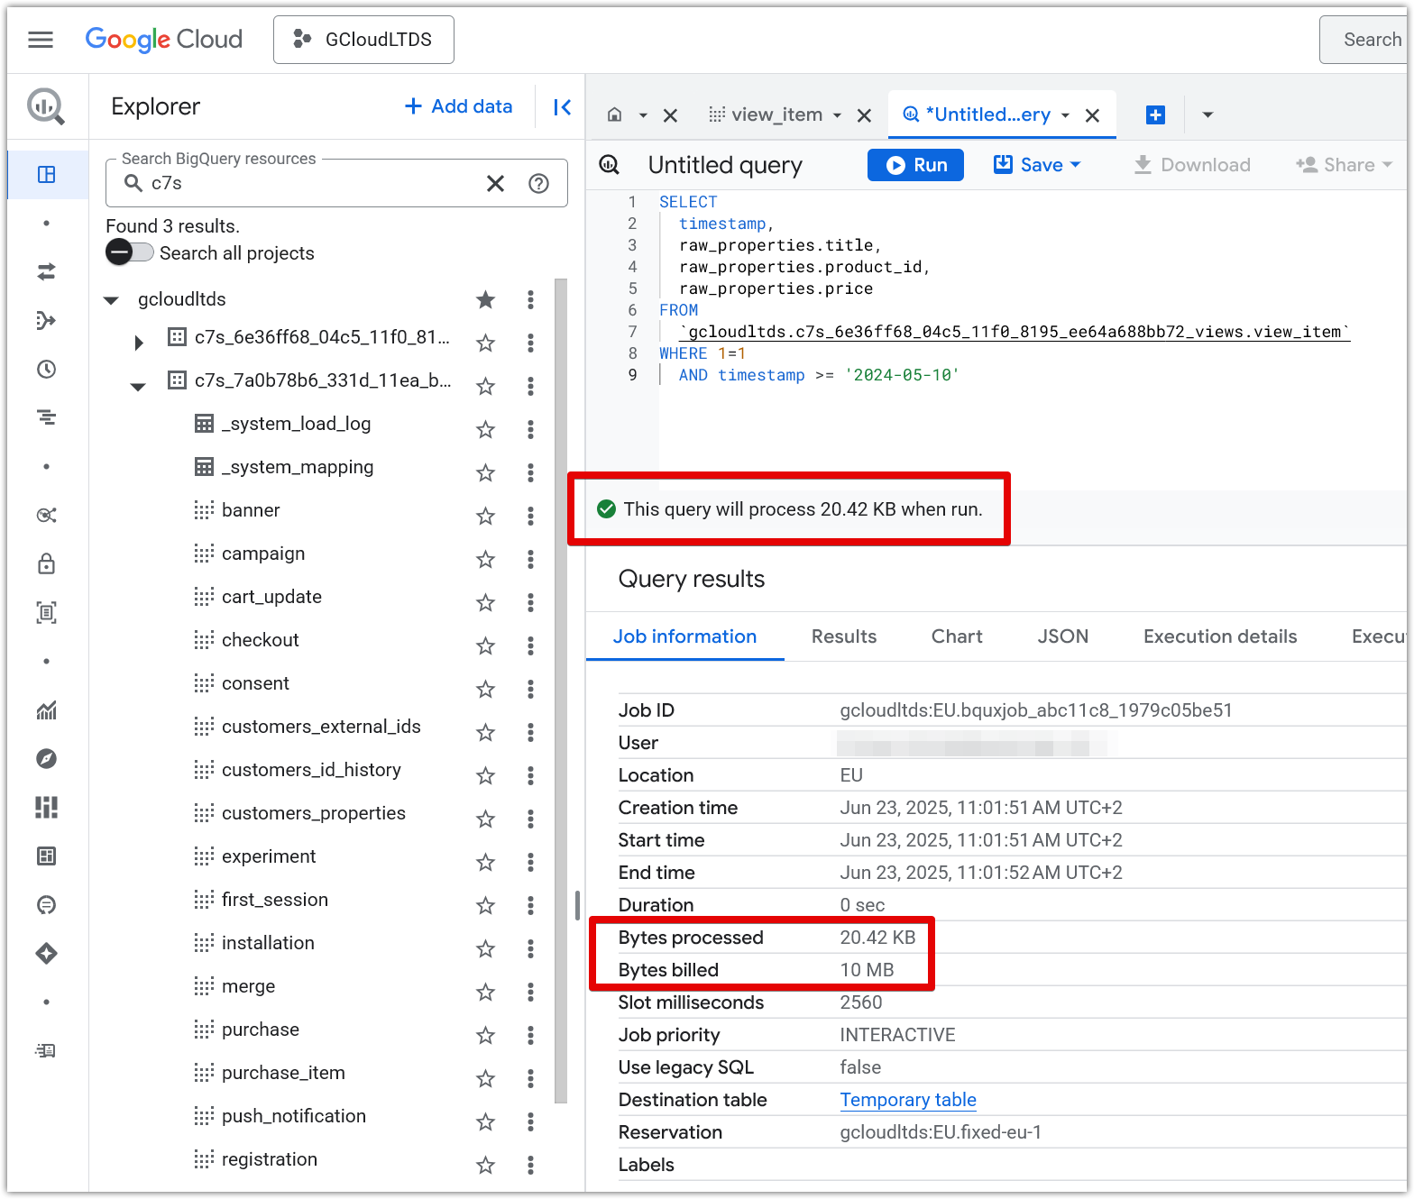
Task: Open Data transfers icon in sidebar
Action: 47,271
